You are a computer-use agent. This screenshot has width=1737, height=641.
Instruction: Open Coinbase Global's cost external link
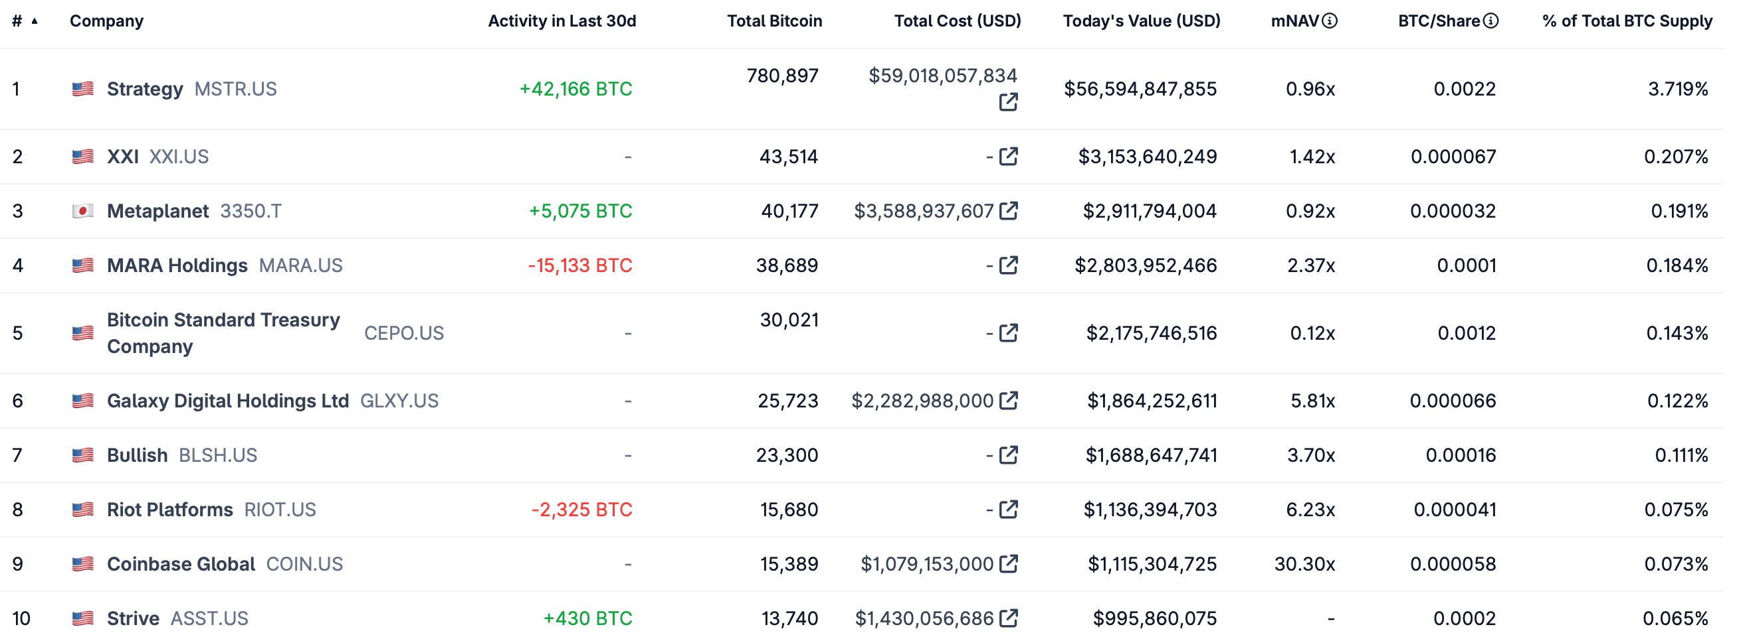pyautogui.click(x=1008, y=563)
